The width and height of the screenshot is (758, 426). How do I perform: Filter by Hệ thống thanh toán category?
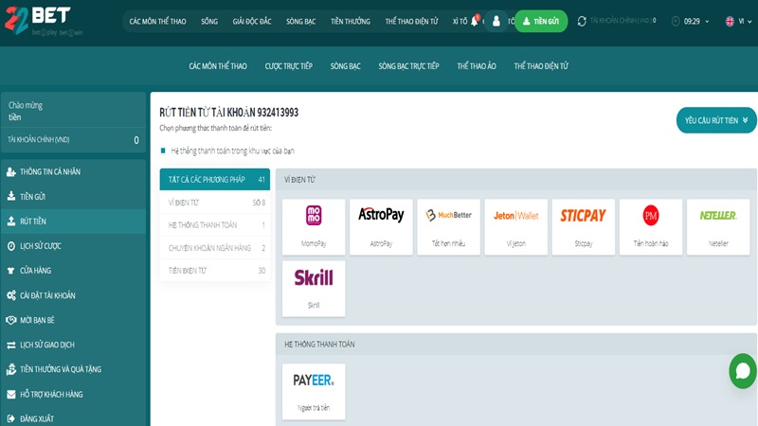(215, 225)
